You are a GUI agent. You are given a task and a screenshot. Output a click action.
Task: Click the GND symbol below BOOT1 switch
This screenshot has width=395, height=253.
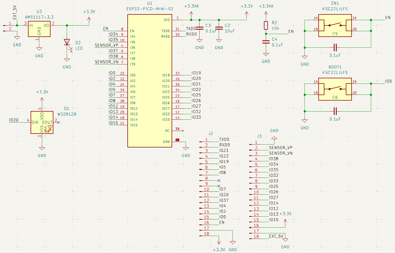point(305,121)
